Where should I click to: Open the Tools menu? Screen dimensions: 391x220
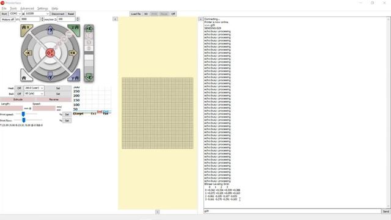tap(13, 9)
